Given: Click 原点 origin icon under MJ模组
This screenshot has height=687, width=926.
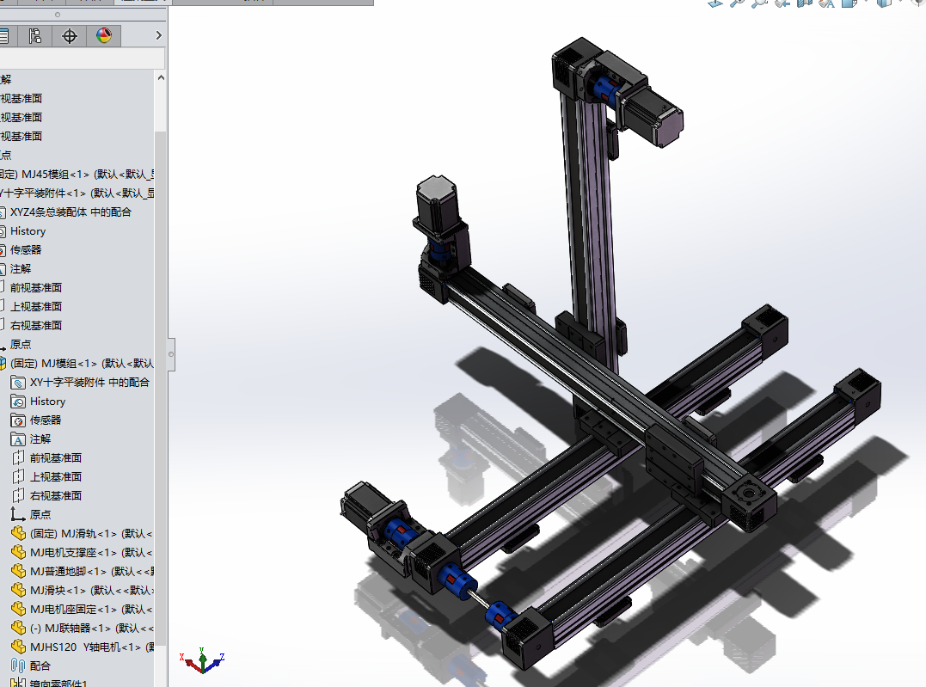Looking at the screenshot, I should [x=18, y=514].
